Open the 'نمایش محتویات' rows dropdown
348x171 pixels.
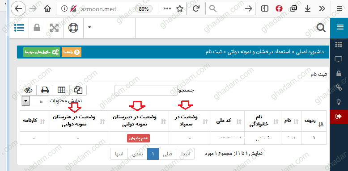click(x=35, y=101)
